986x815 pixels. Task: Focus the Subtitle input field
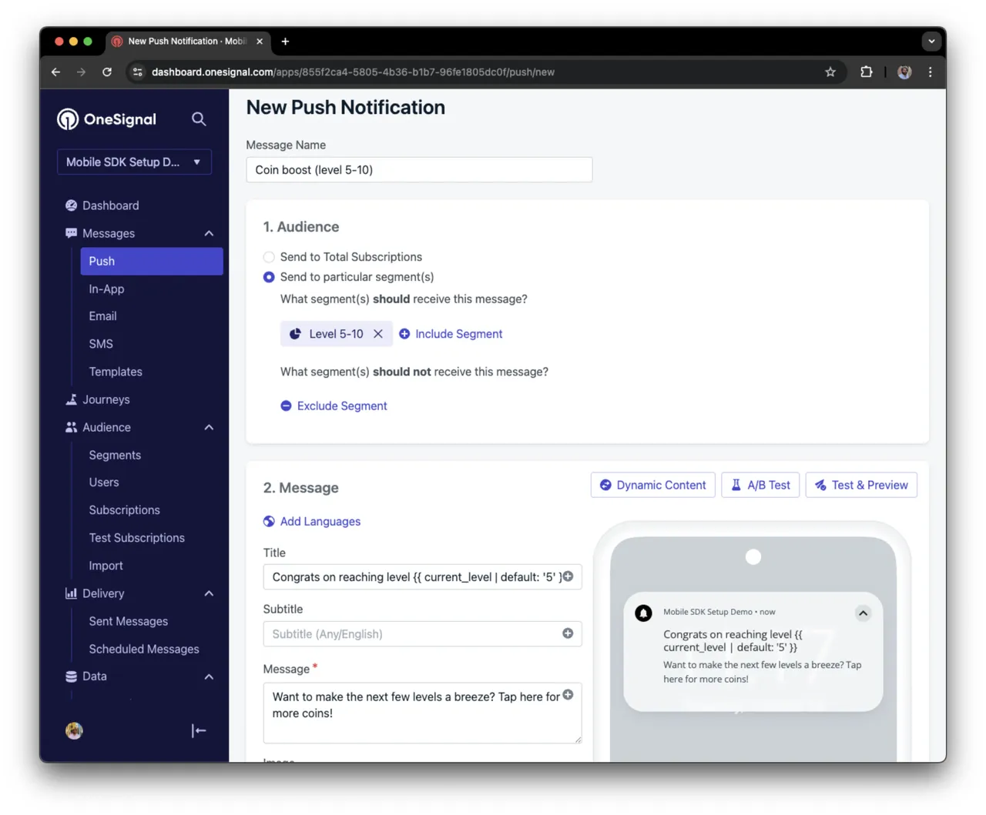point(422,633)
